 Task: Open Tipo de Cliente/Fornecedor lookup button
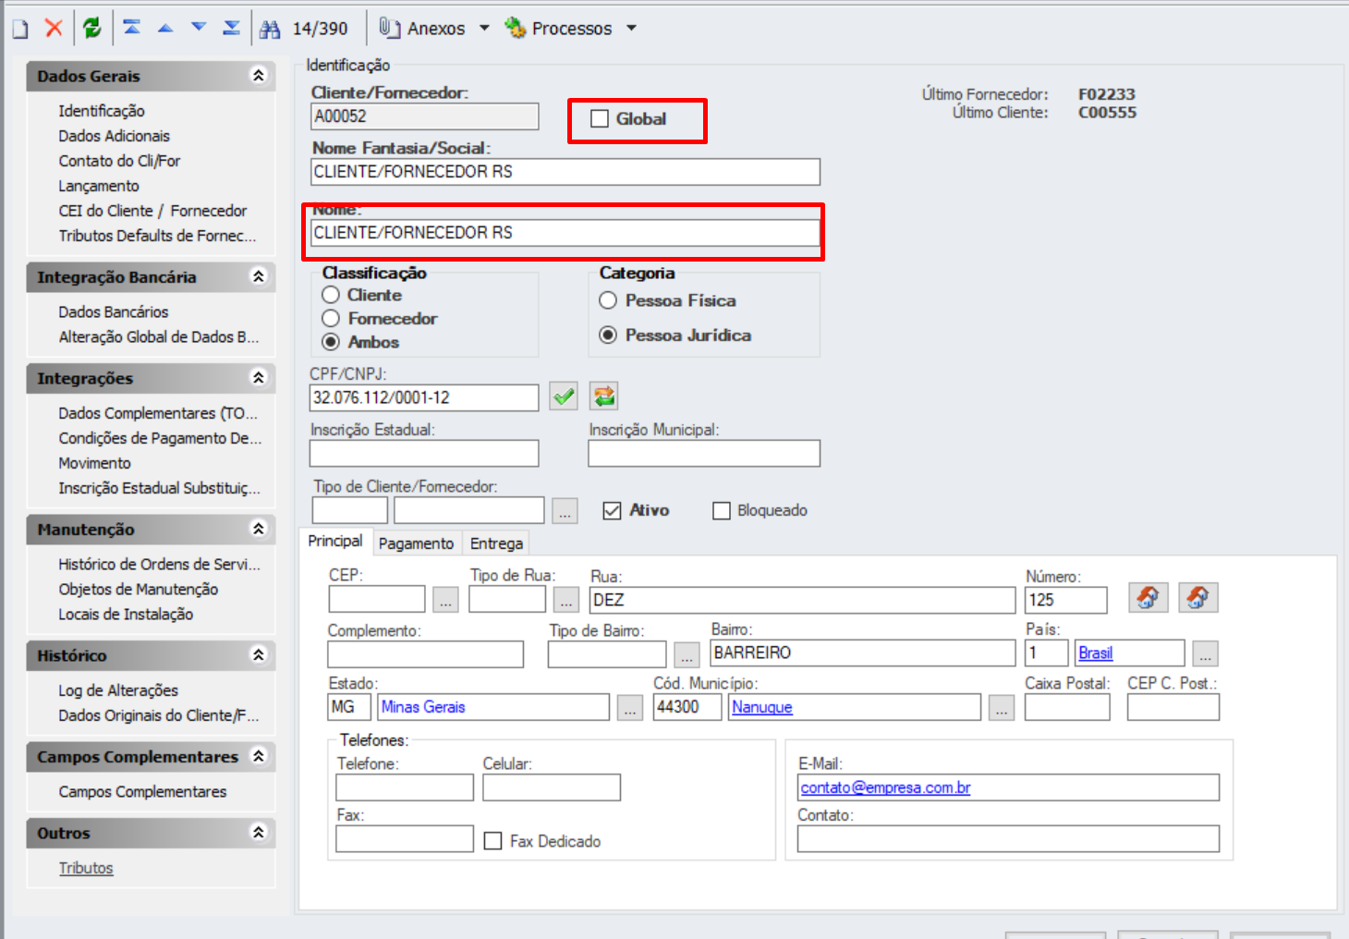coord(565,511)
